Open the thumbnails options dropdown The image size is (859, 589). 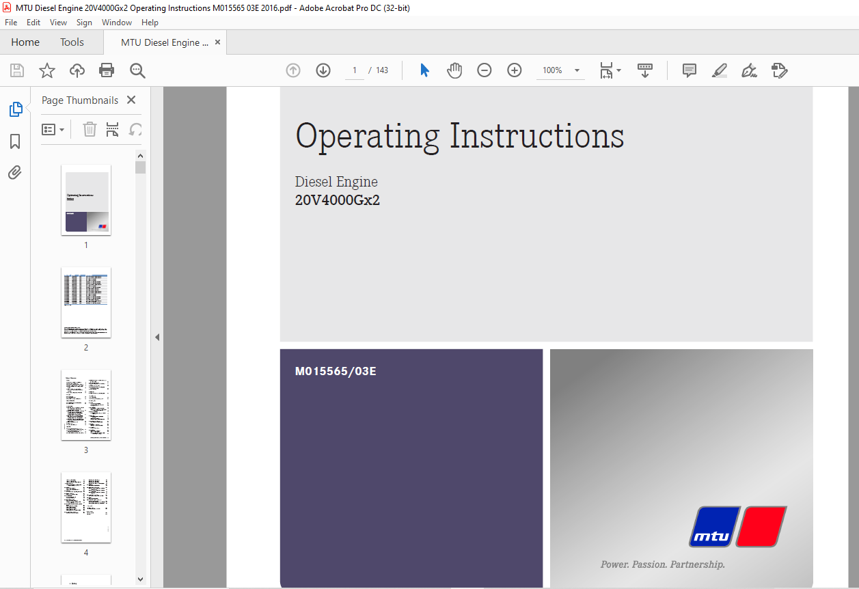tap(53, 129)
